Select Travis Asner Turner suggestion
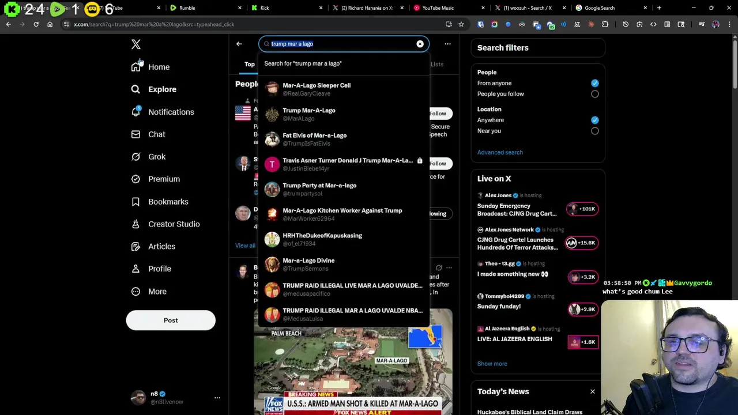This screenshot has width=738, height=415. [344, 164]
